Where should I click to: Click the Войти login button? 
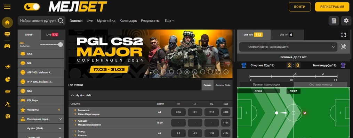(x=300, y=7)
